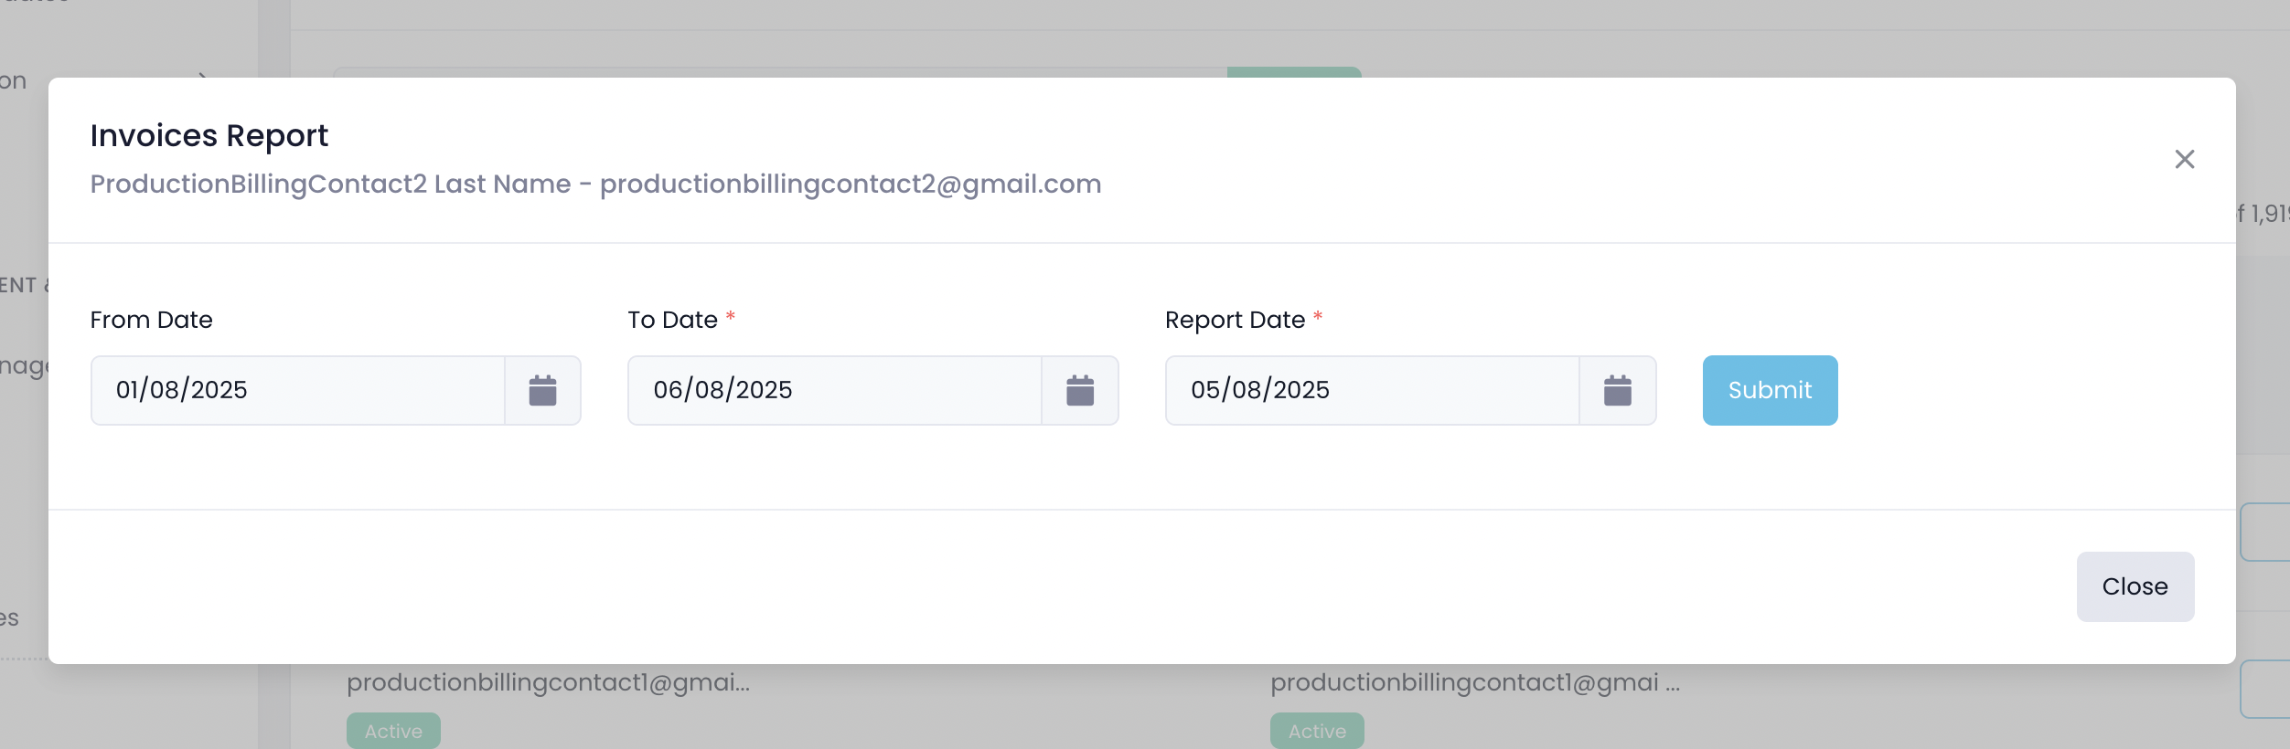
Task: Click the productionbillingcontact2@gmail.com subtitle text
Action: (851, 185)
